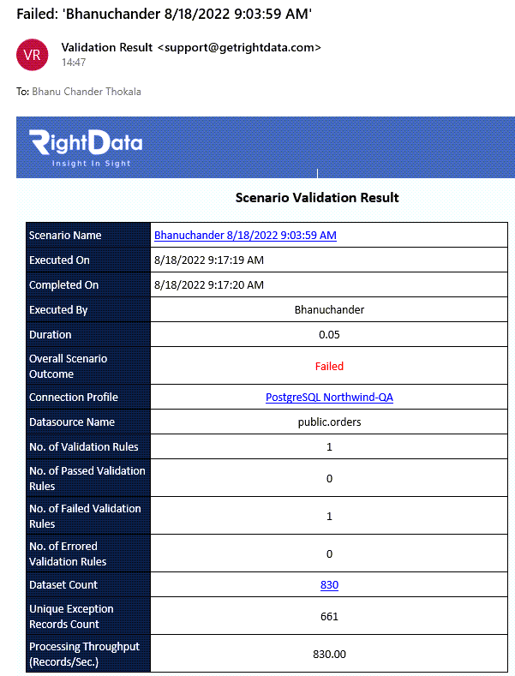Click the Executed On label cell
The image size is (515, 676).
(x=88, y=260)
